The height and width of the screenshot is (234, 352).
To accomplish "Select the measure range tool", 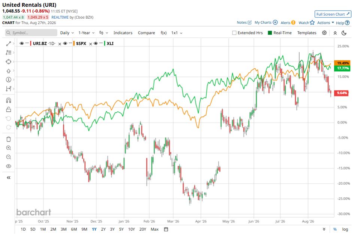I will coord(9,88).
